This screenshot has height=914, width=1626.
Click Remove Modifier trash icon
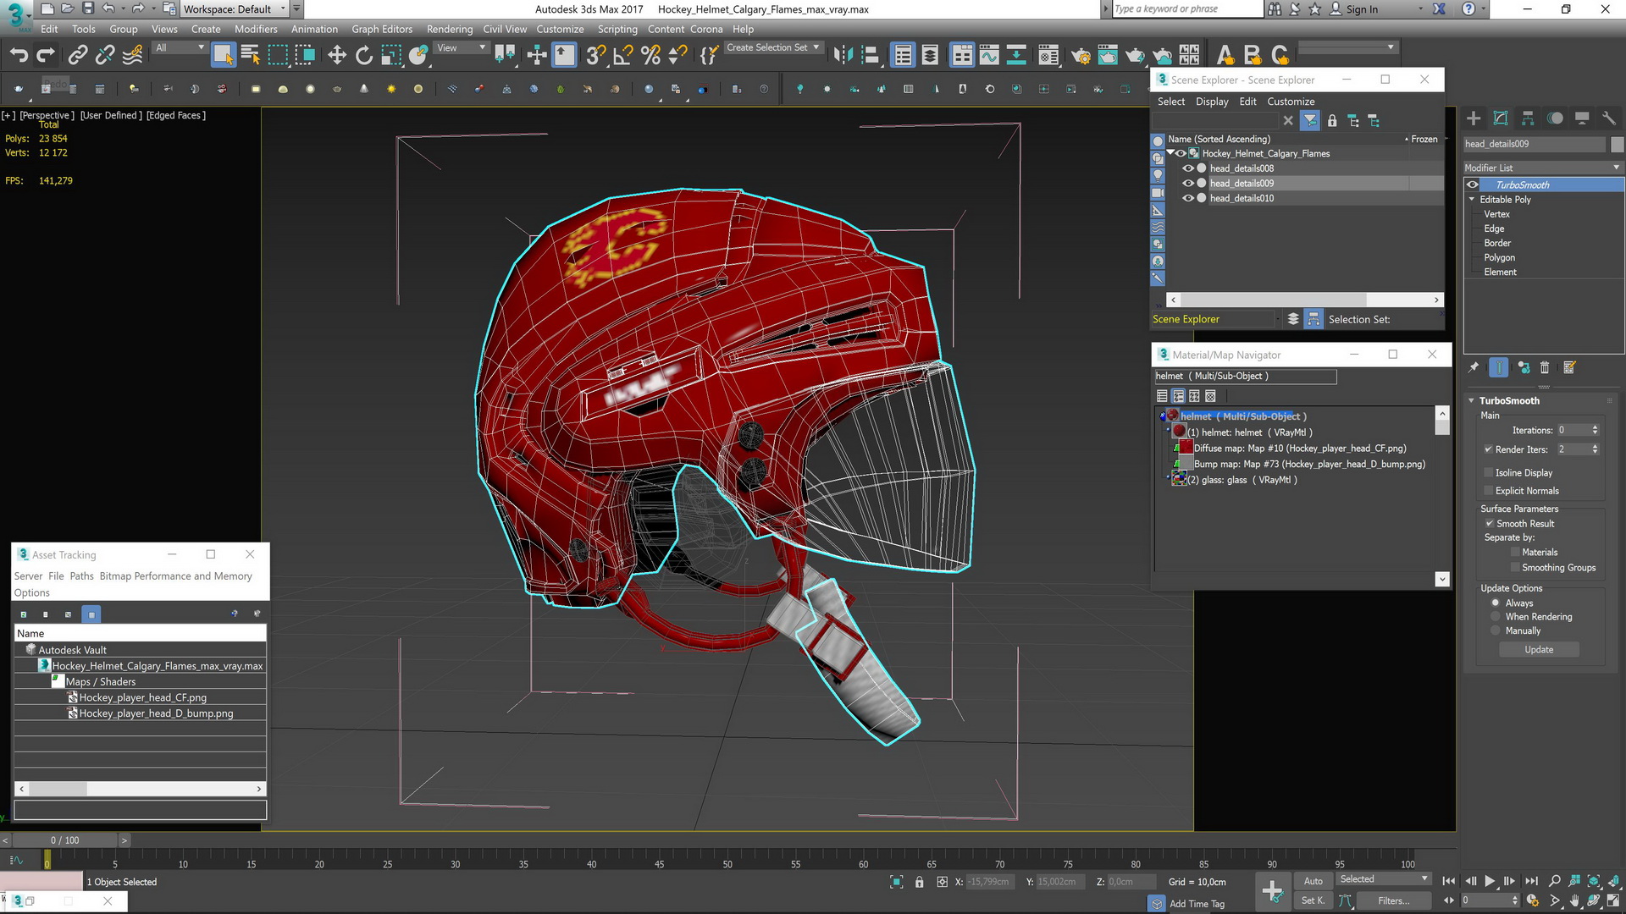[x=1545, y=367]
